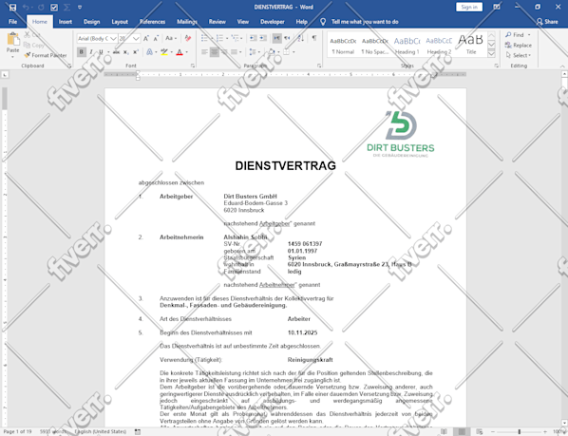Open Paragraph settings dialog launcher

point(319,66)
